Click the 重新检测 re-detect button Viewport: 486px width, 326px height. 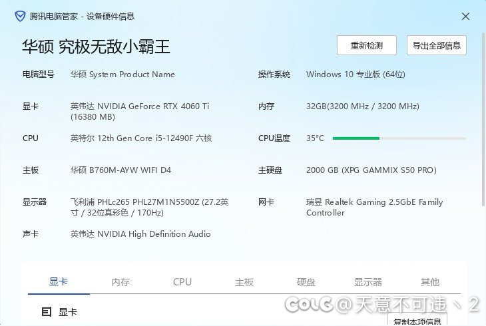367,45
